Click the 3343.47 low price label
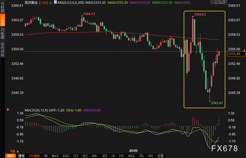Image resolution: width=246 pixels, height=158 pixels. (x=217, y=103)
